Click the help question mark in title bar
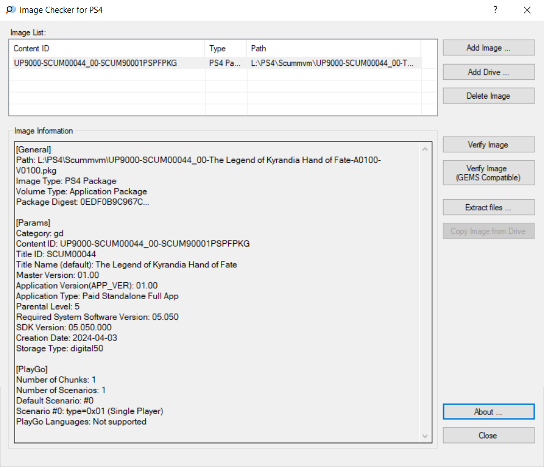544x467 pixels. [495, 9]
